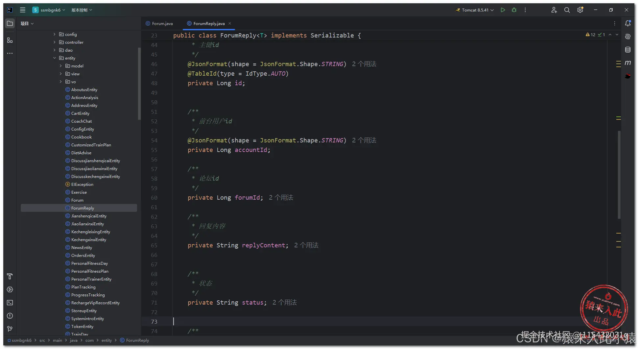Image resolution: width=638 pixels, height=349 pixels.
Task: Expand the dao folder
Action: pyautogui.click(x=55, y=50)
